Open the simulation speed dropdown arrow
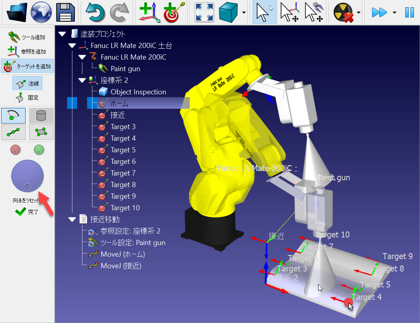 click(394, 12)
